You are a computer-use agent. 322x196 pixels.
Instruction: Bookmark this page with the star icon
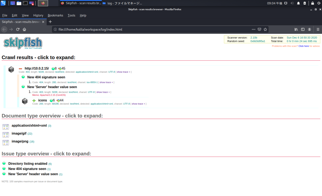265,29
